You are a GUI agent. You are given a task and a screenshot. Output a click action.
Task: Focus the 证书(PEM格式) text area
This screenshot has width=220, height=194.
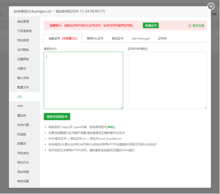point(168,80)
